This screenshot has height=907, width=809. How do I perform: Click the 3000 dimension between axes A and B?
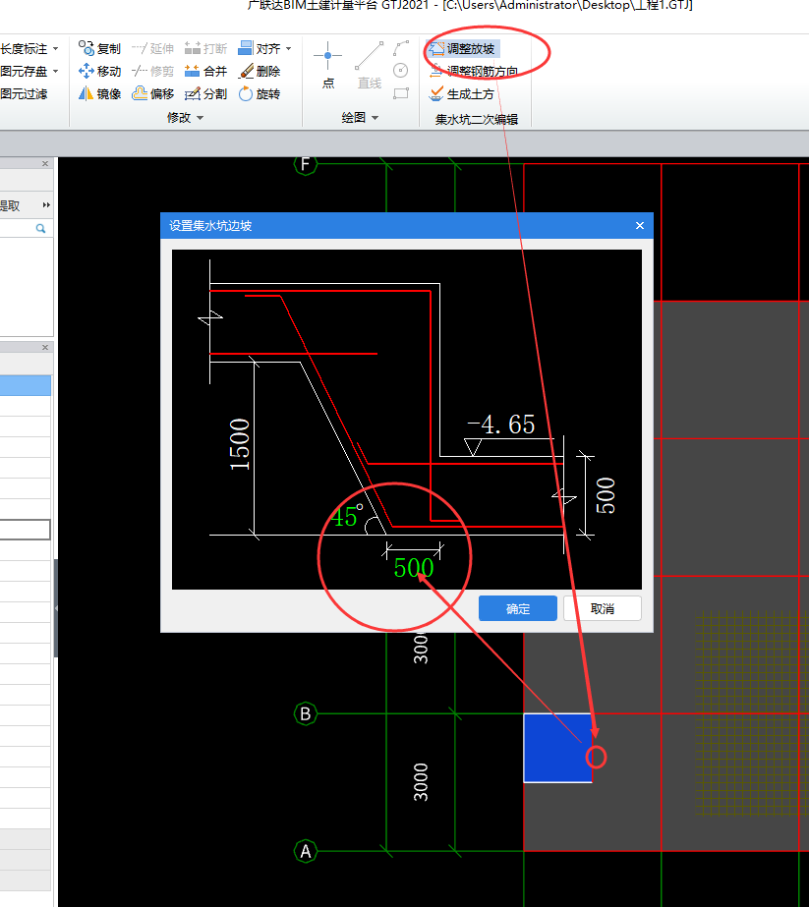point(421,782)
